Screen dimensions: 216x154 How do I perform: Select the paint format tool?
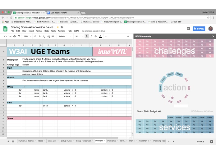pyautogui.click(x=19, y=36)
